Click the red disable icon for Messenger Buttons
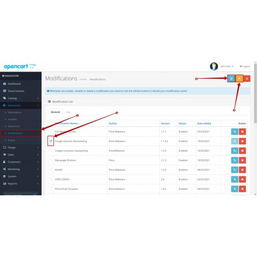This screenshot has height=257, width=257. (243, 160)
